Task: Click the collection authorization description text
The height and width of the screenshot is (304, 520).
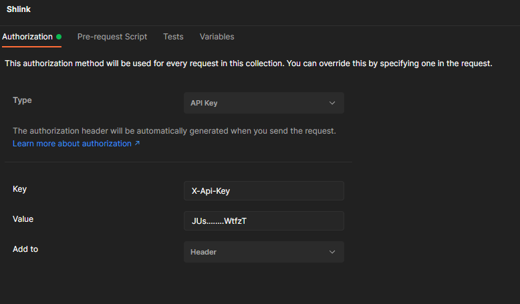Action: point(248,64)
